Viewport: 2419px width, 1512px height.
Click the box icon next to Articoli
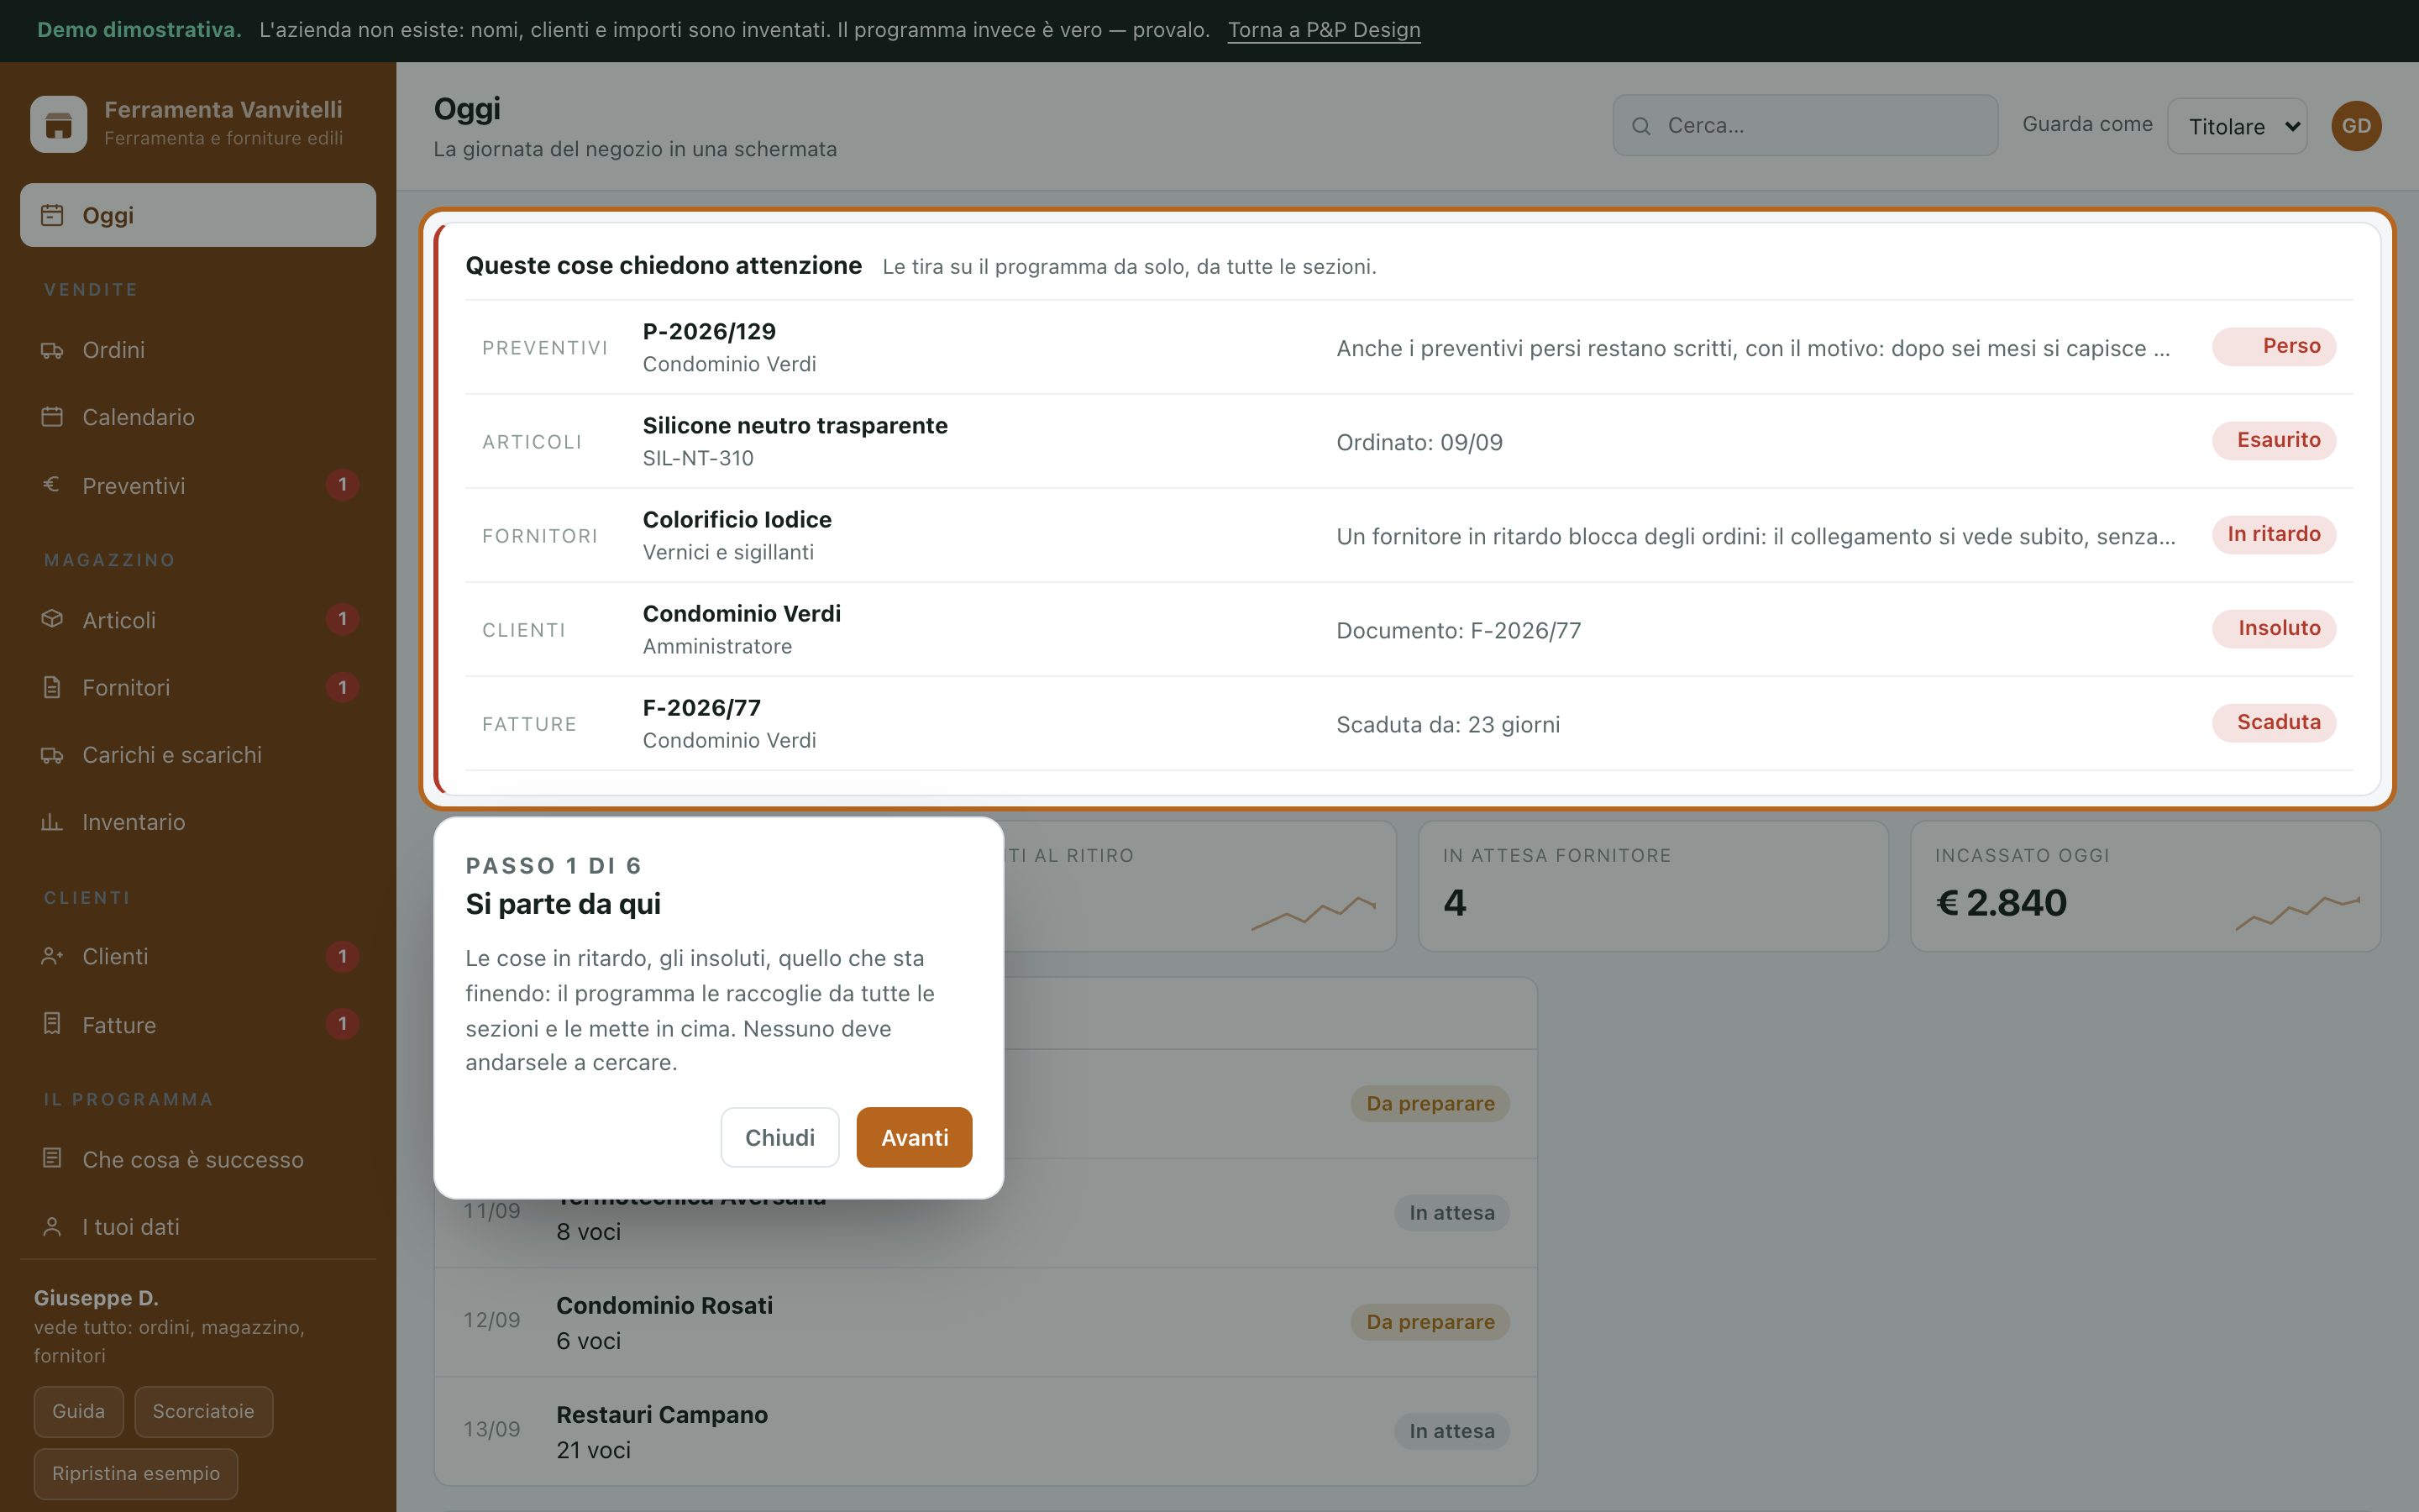click(x=52, y=619)
